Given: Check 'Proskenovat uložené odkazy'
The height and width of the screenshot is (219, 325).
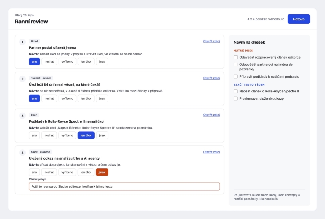Looking at the screenshot, I should (x=236, y=98).
